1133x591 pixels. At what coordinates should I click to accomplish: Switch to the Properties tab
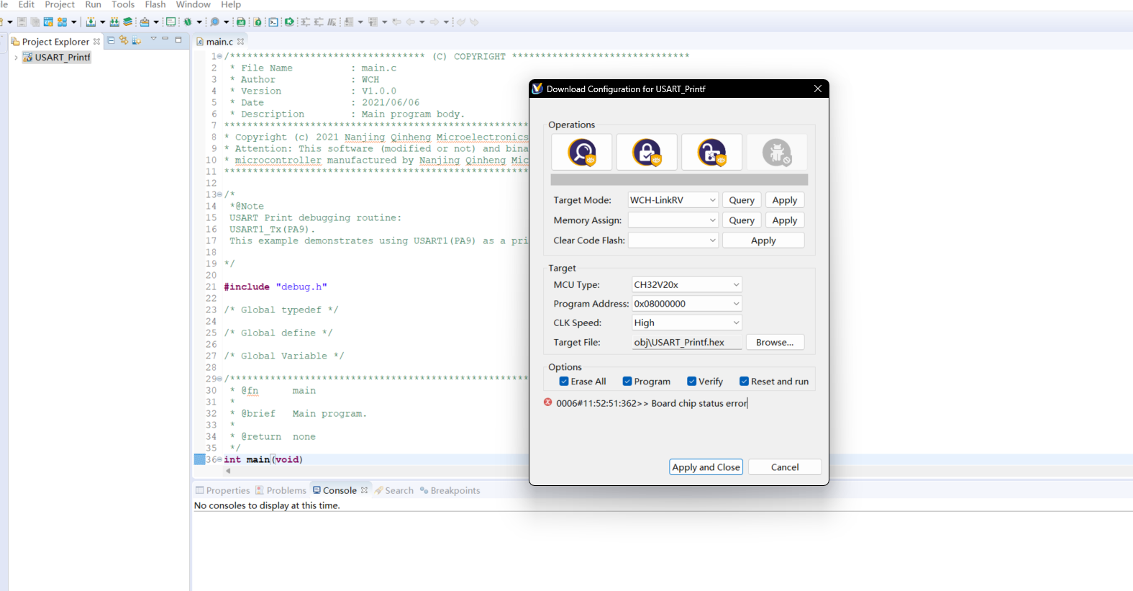pyautogui.click(x=222, y=490)
